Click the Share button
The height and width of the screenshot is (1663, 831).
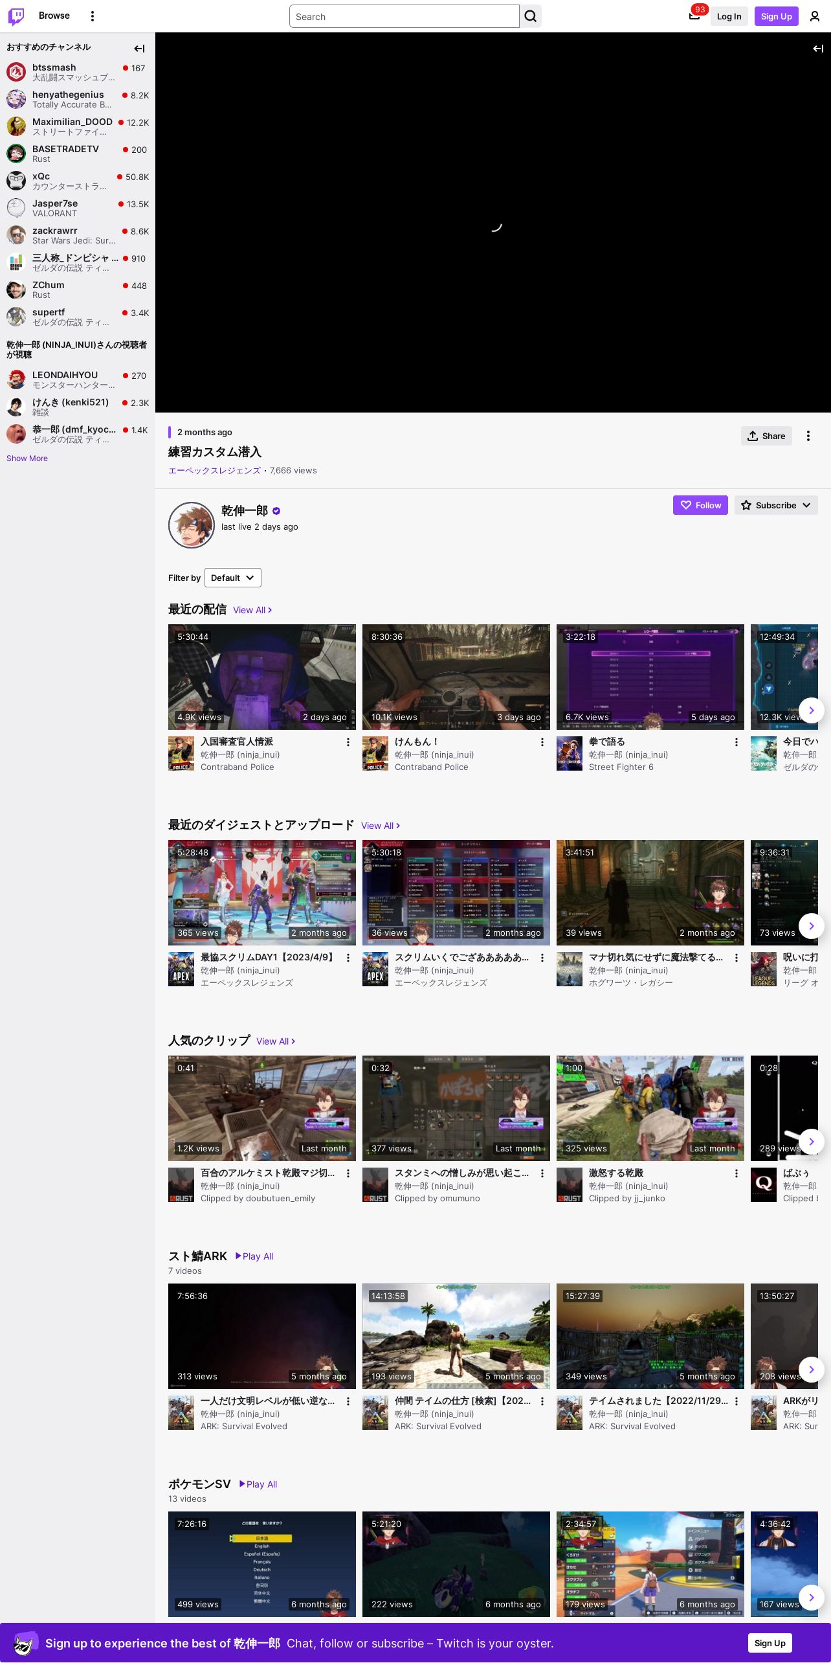click(766, 436)
